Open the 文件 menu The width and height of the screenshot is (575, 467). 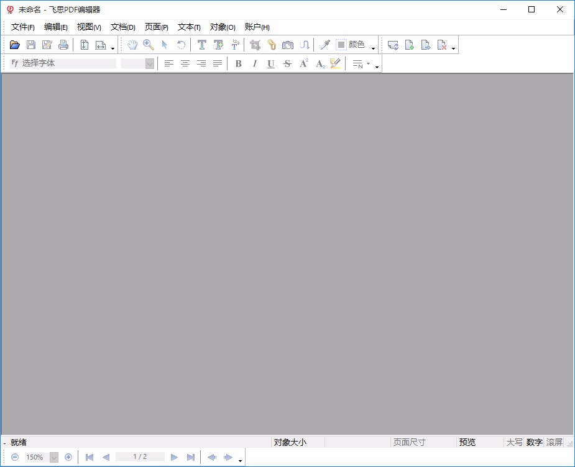(x=23, y=27)
